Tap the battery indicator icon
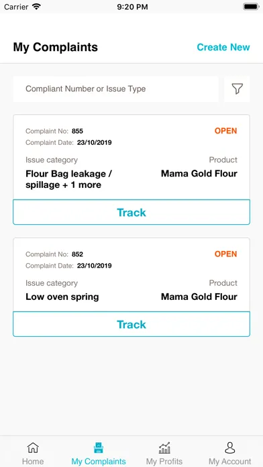 click(251, 7)
